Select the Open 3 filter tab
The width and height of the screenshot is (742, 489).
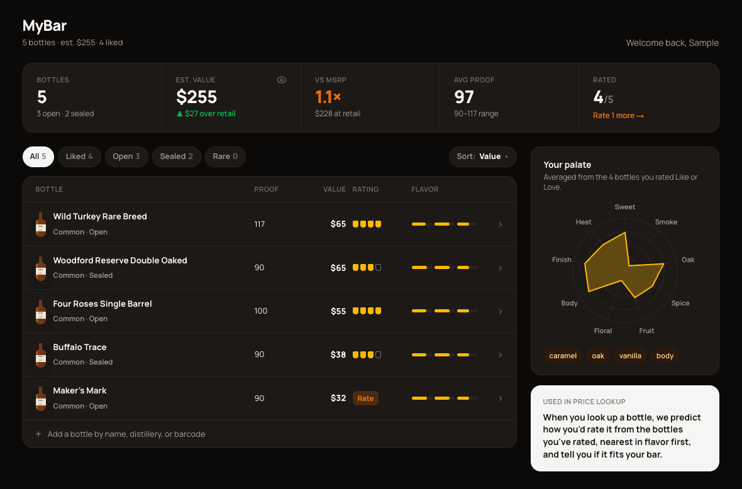(126, 157)
